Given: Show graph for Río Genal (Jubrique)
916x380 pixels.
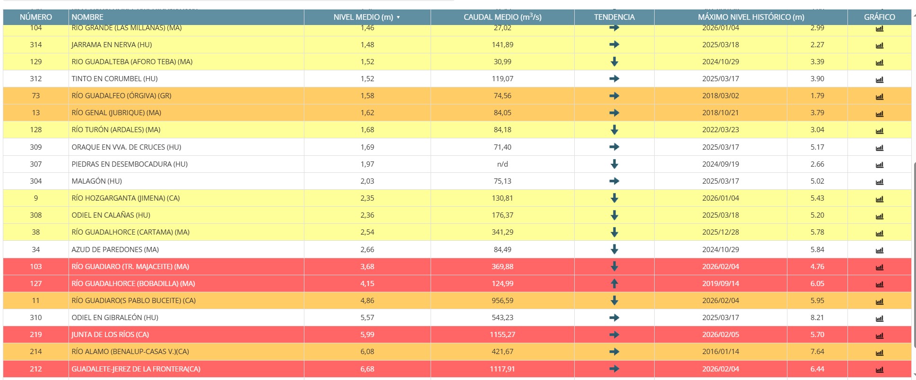Looking at the screenshot, I should (879, 113).
